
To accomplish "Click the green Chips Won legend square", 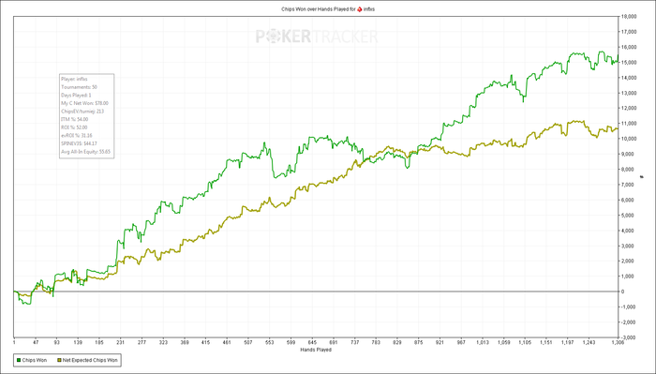I will click(x=19, y=360).
